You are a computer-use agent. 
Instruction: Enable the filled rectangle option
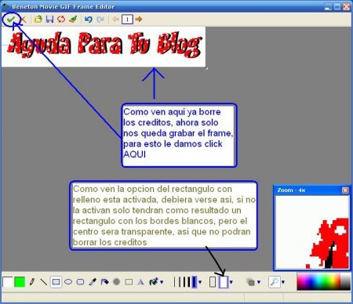[224, 282]
